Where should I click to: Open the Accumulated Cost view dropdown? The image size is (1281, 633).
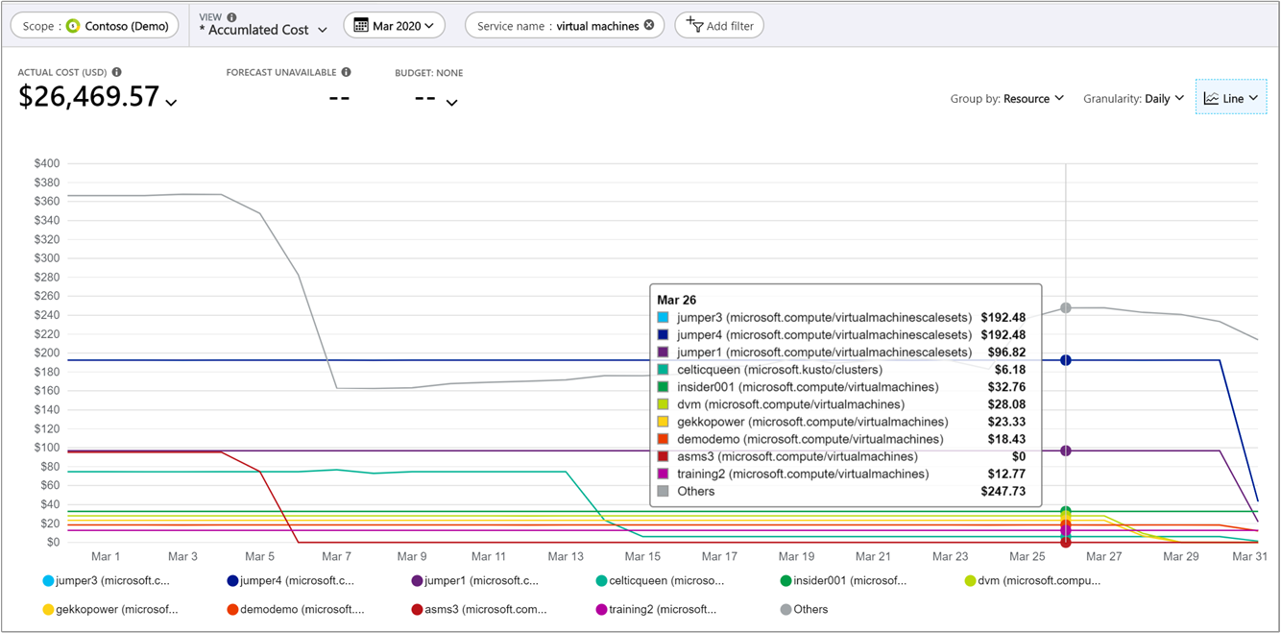coord(269,30)
